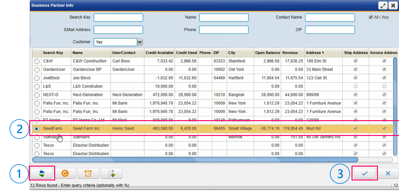Focus the Search Key input field

pyautogui.click(x=118, y=18)
